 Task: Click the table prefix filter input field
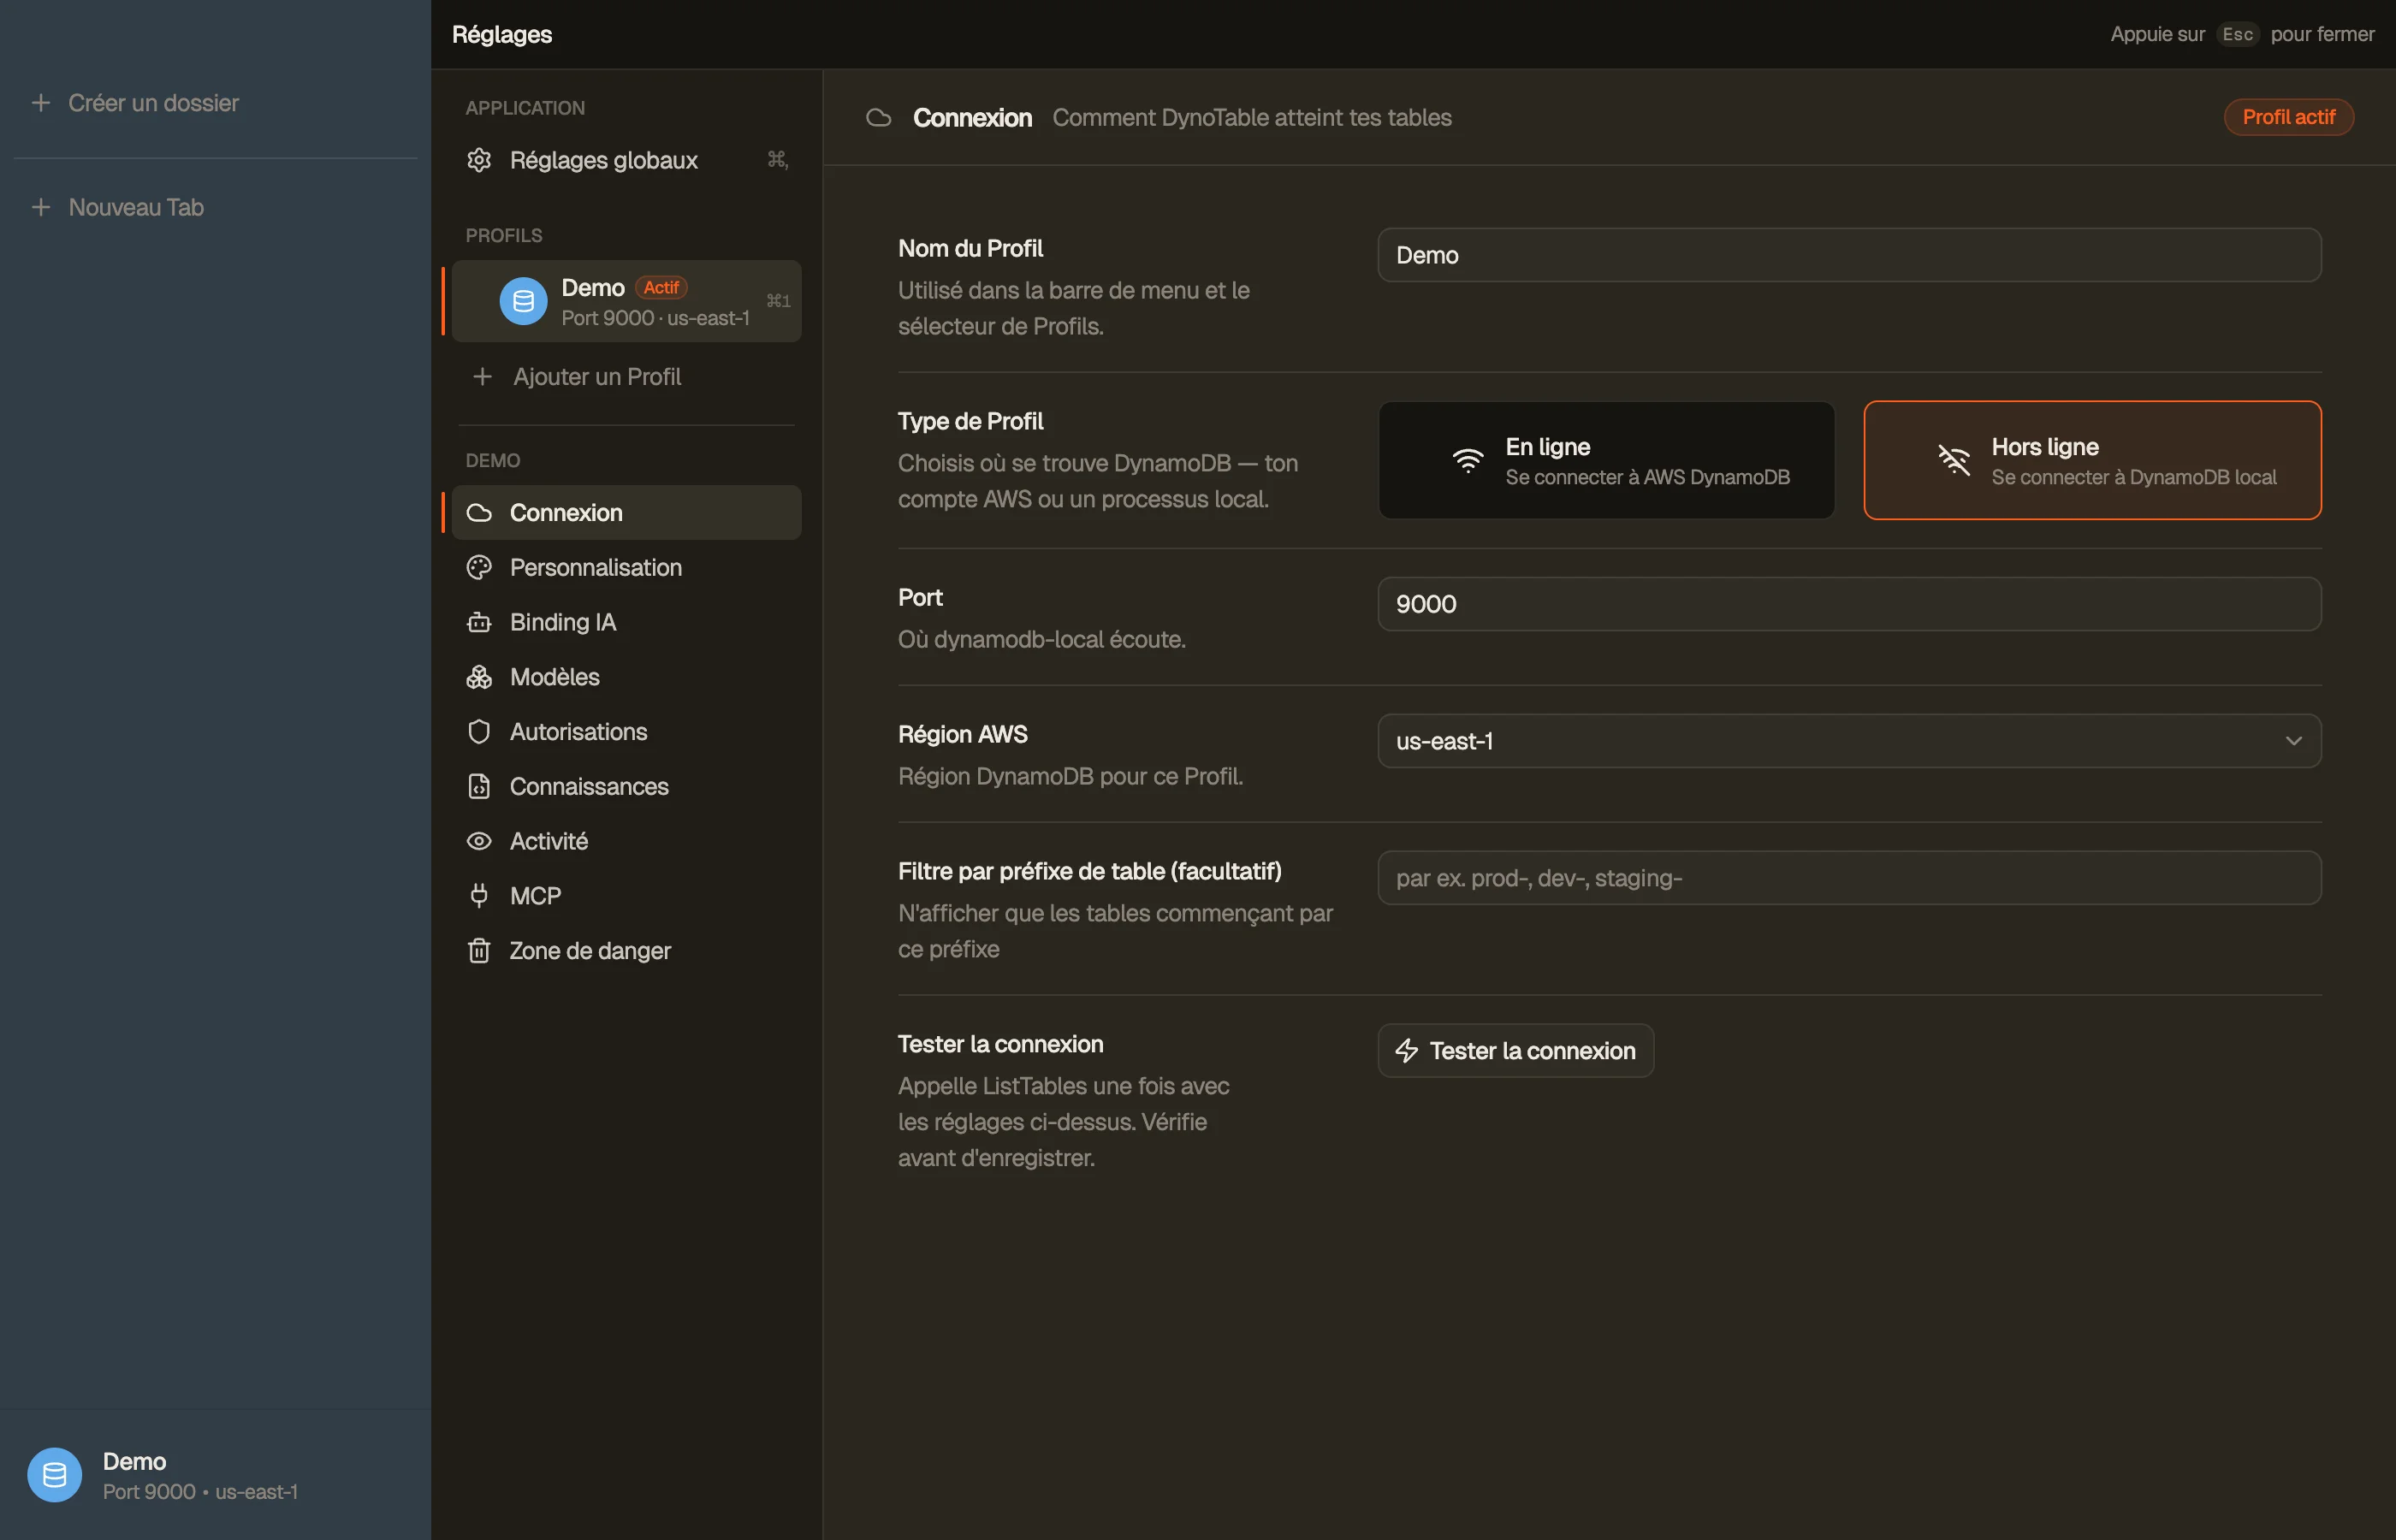point(1849,878)
